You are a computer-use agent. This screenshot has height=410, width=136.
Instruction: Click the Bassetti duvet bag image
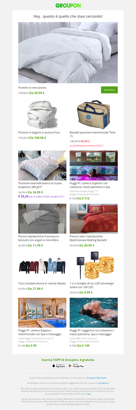pos(94,114)
